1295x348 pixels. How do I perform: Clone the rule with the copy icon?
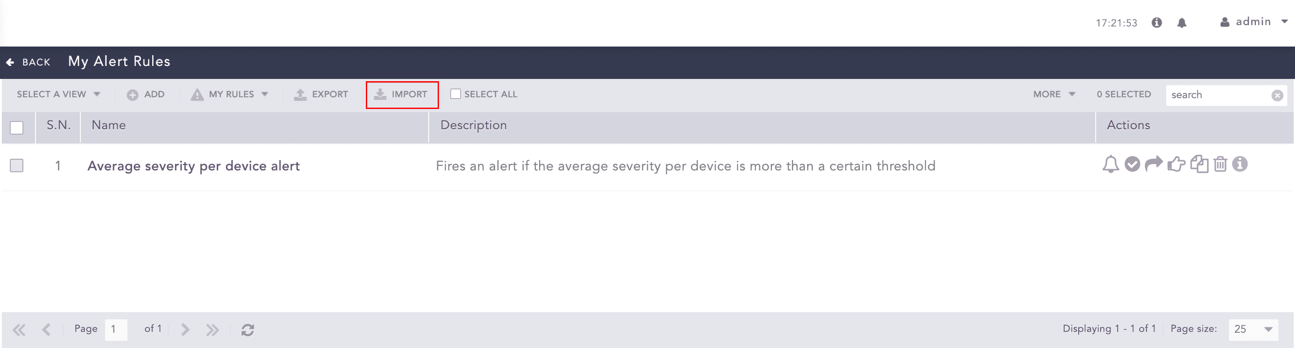1199,164
